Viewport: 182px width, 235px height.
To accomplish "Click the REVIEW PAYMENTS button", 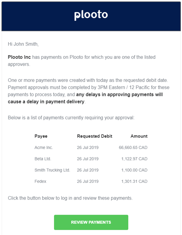I will tap(91, 222).
